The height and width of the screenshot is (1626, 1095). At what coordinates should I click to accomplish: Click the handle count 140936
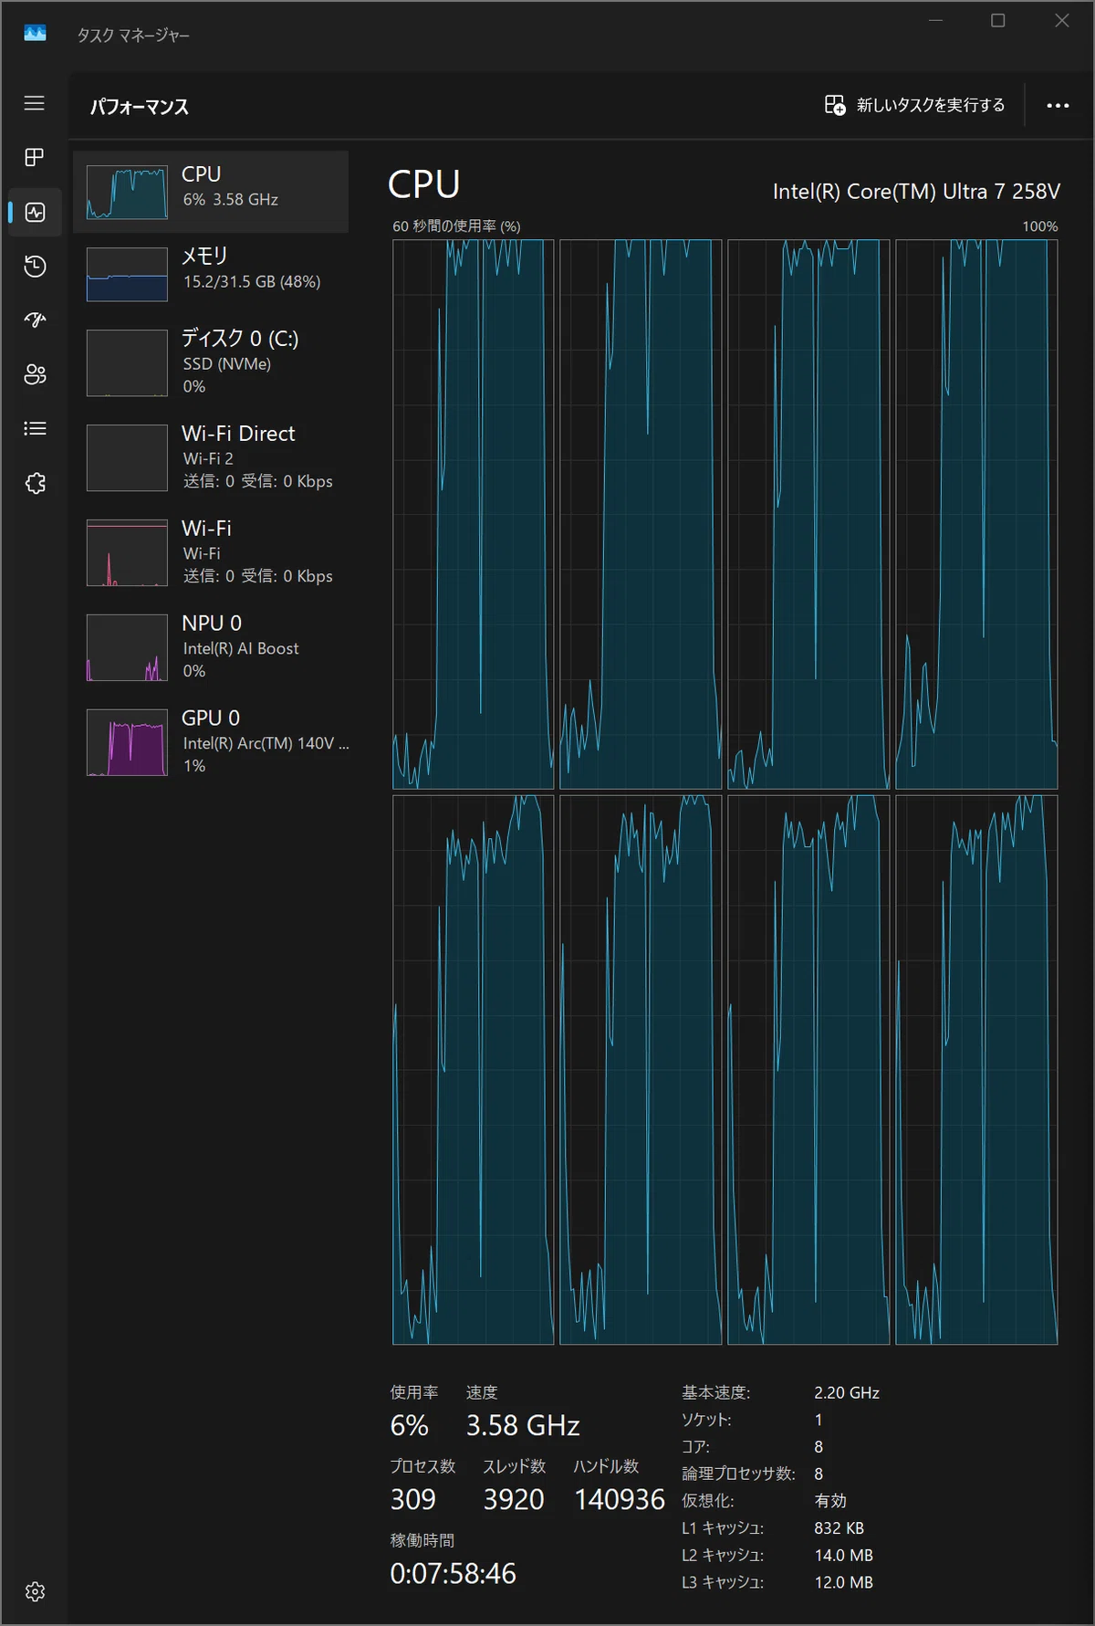[x=620, y=1499]
